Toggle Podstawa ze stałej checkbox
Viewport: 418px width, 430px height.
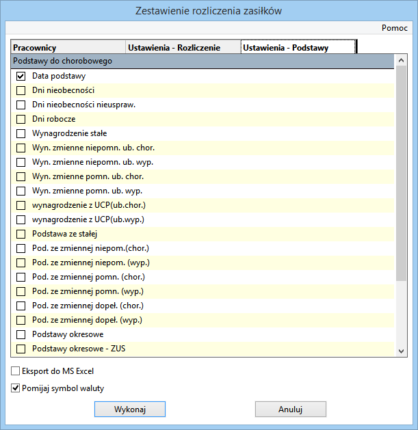(x=21, y=234)
